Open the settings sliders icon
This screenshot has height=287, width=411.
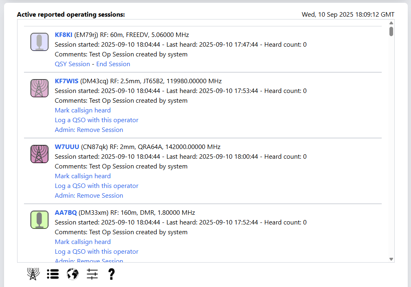point(92,274)
